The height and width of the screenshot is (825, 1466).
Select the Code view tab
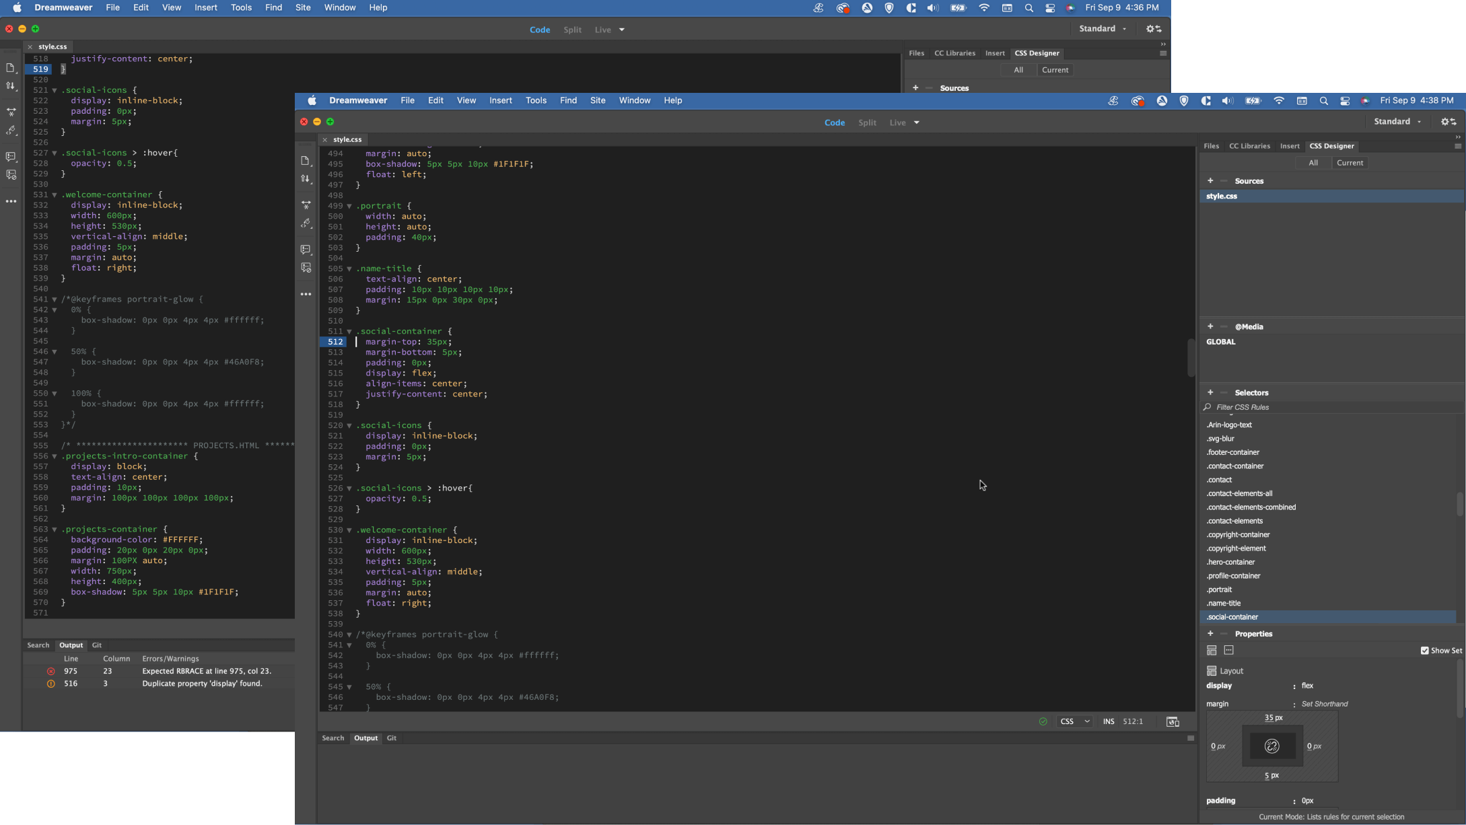(x=836, y=122)
